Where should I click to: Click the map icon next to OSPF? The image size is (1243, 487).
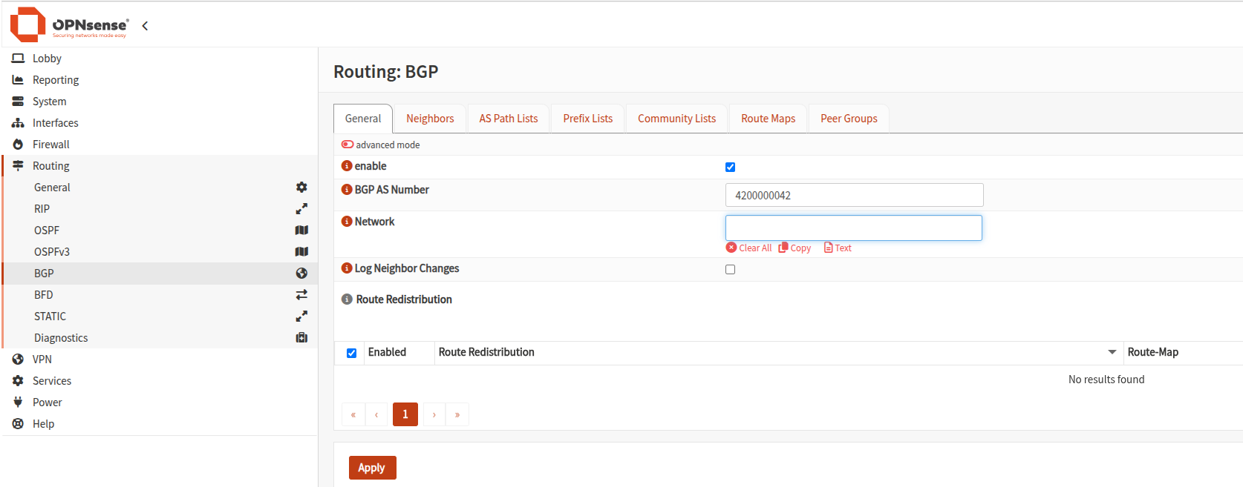tap(301, 231)
